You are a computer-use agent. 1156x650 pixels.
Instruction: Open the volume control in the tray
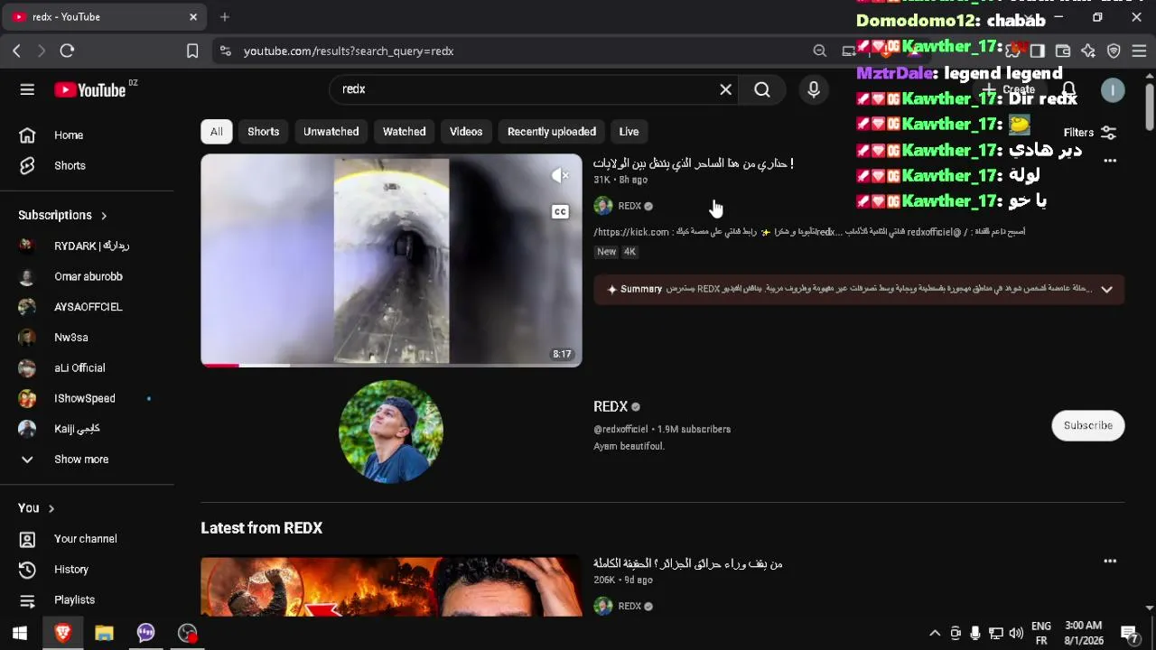(x=1016, y=633)
